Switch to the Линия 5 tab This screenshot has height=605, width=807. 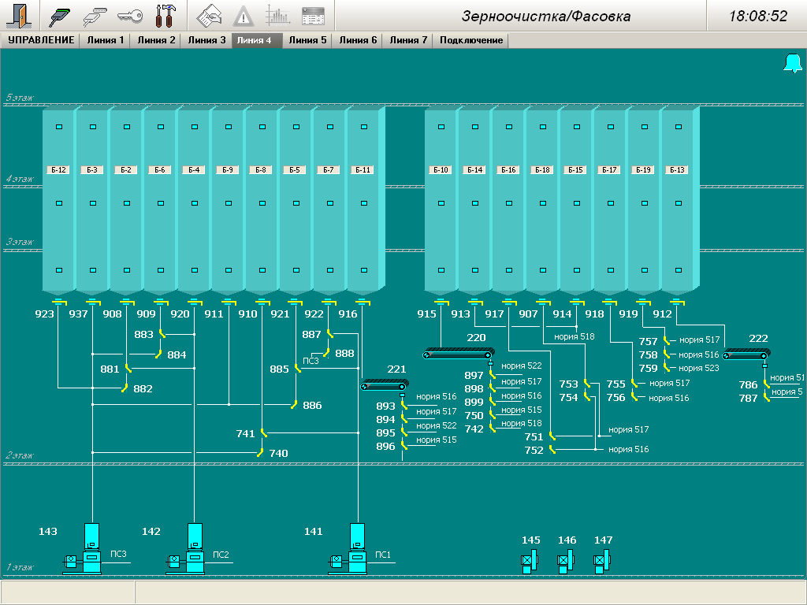pos(307,40)
